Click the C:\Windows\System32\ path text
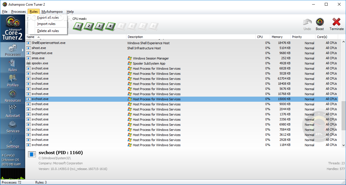This screenshot has width=346, height=185. point(55,158)
